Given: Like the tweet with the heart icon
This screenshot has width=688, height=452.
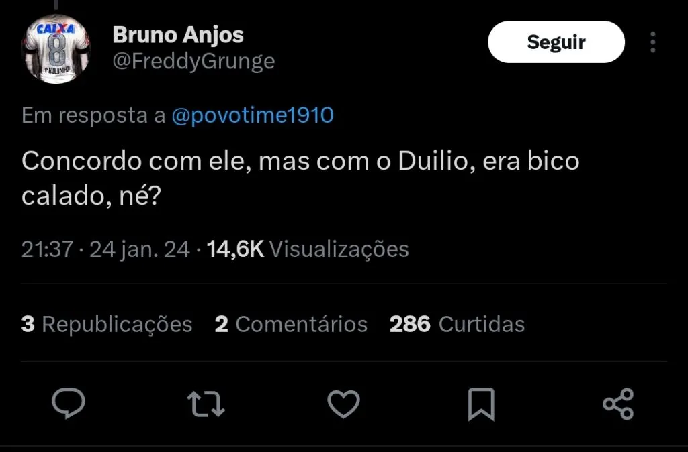Looking at the screenshot, I should [343, 404].
